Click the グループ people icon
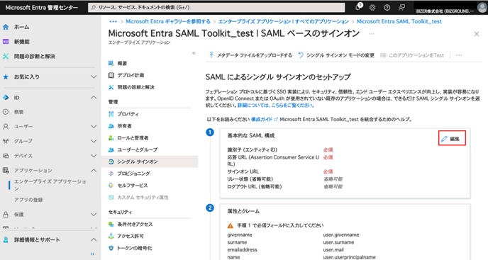 click(6, 141)
